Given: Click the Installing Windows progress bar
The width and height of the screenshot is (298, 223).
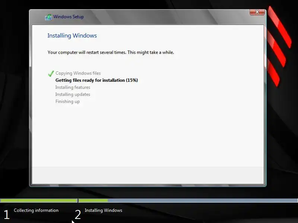Looking at the screenshot, I should 188,200.
